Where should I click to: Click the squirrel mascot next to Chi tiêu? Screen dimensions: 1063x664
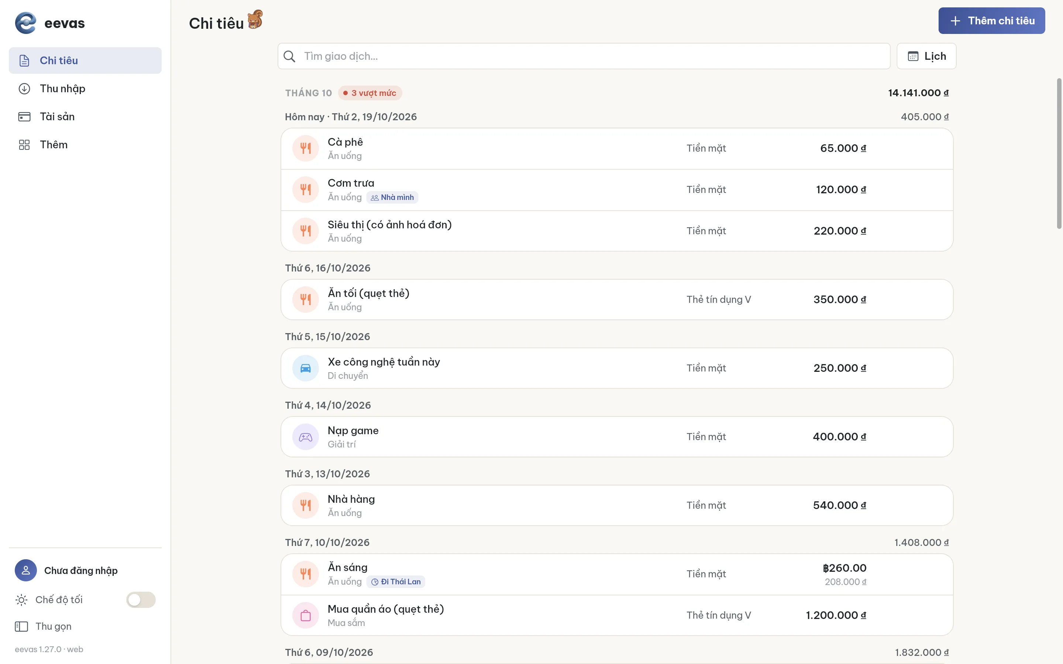pyautogui.click(x=255, y=20)
